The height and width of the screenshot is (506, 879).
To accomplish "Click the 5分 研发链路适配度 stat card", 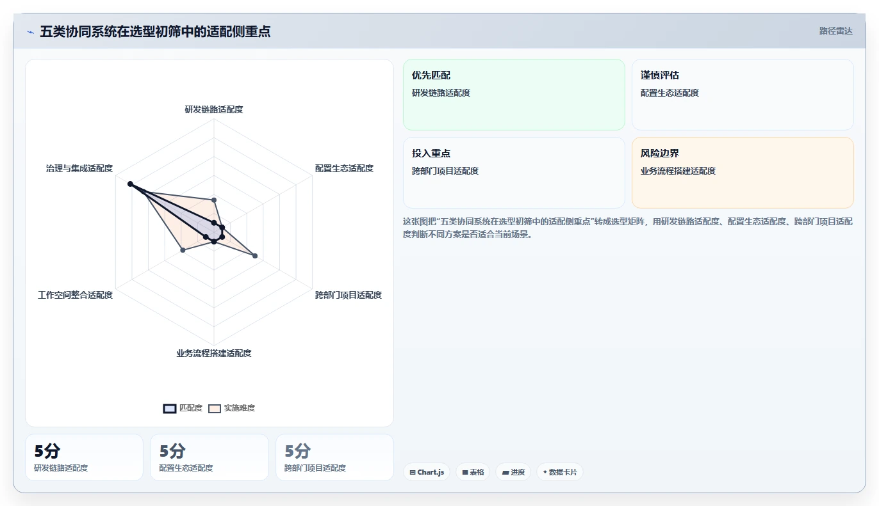I will point(84,457).
